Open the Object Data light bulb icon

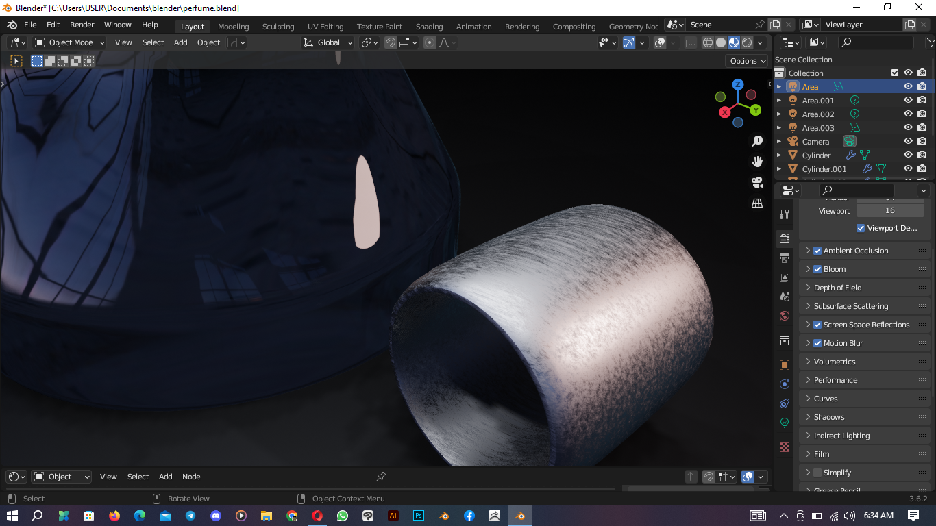(x=785, y=423)
